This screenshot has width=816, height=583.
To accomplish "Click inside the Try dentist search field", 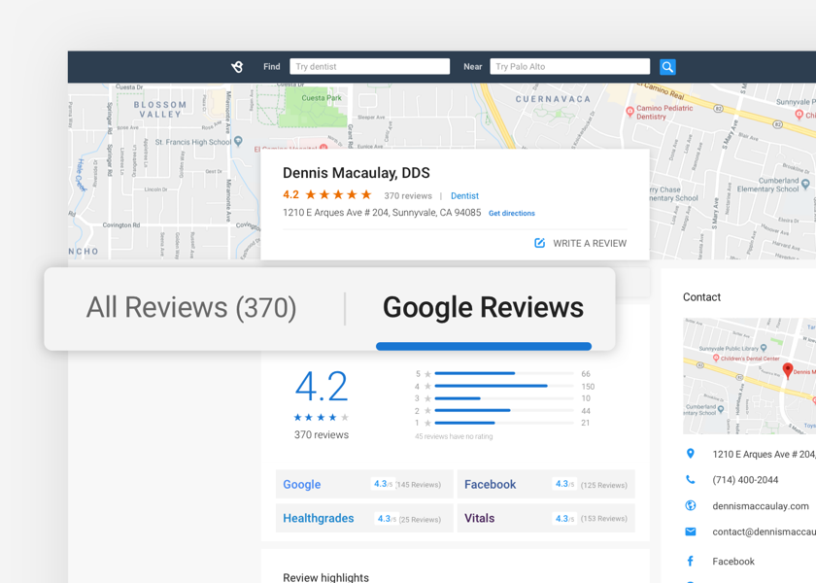I will pos(369,66).
